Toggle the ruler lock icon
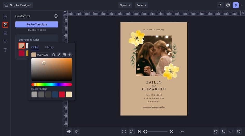 (65, 13)
